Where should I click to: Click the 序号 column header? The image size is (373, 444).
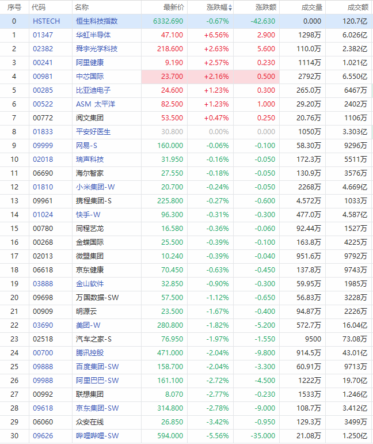[14, 7]
